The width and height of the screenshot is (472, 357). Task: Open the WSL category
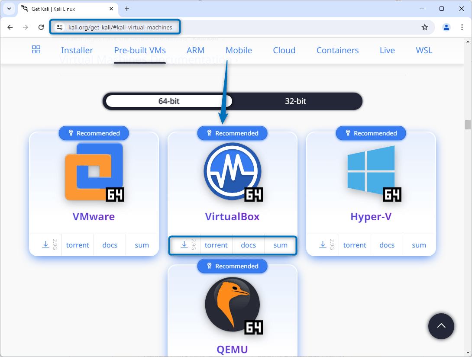click(424, 50)
